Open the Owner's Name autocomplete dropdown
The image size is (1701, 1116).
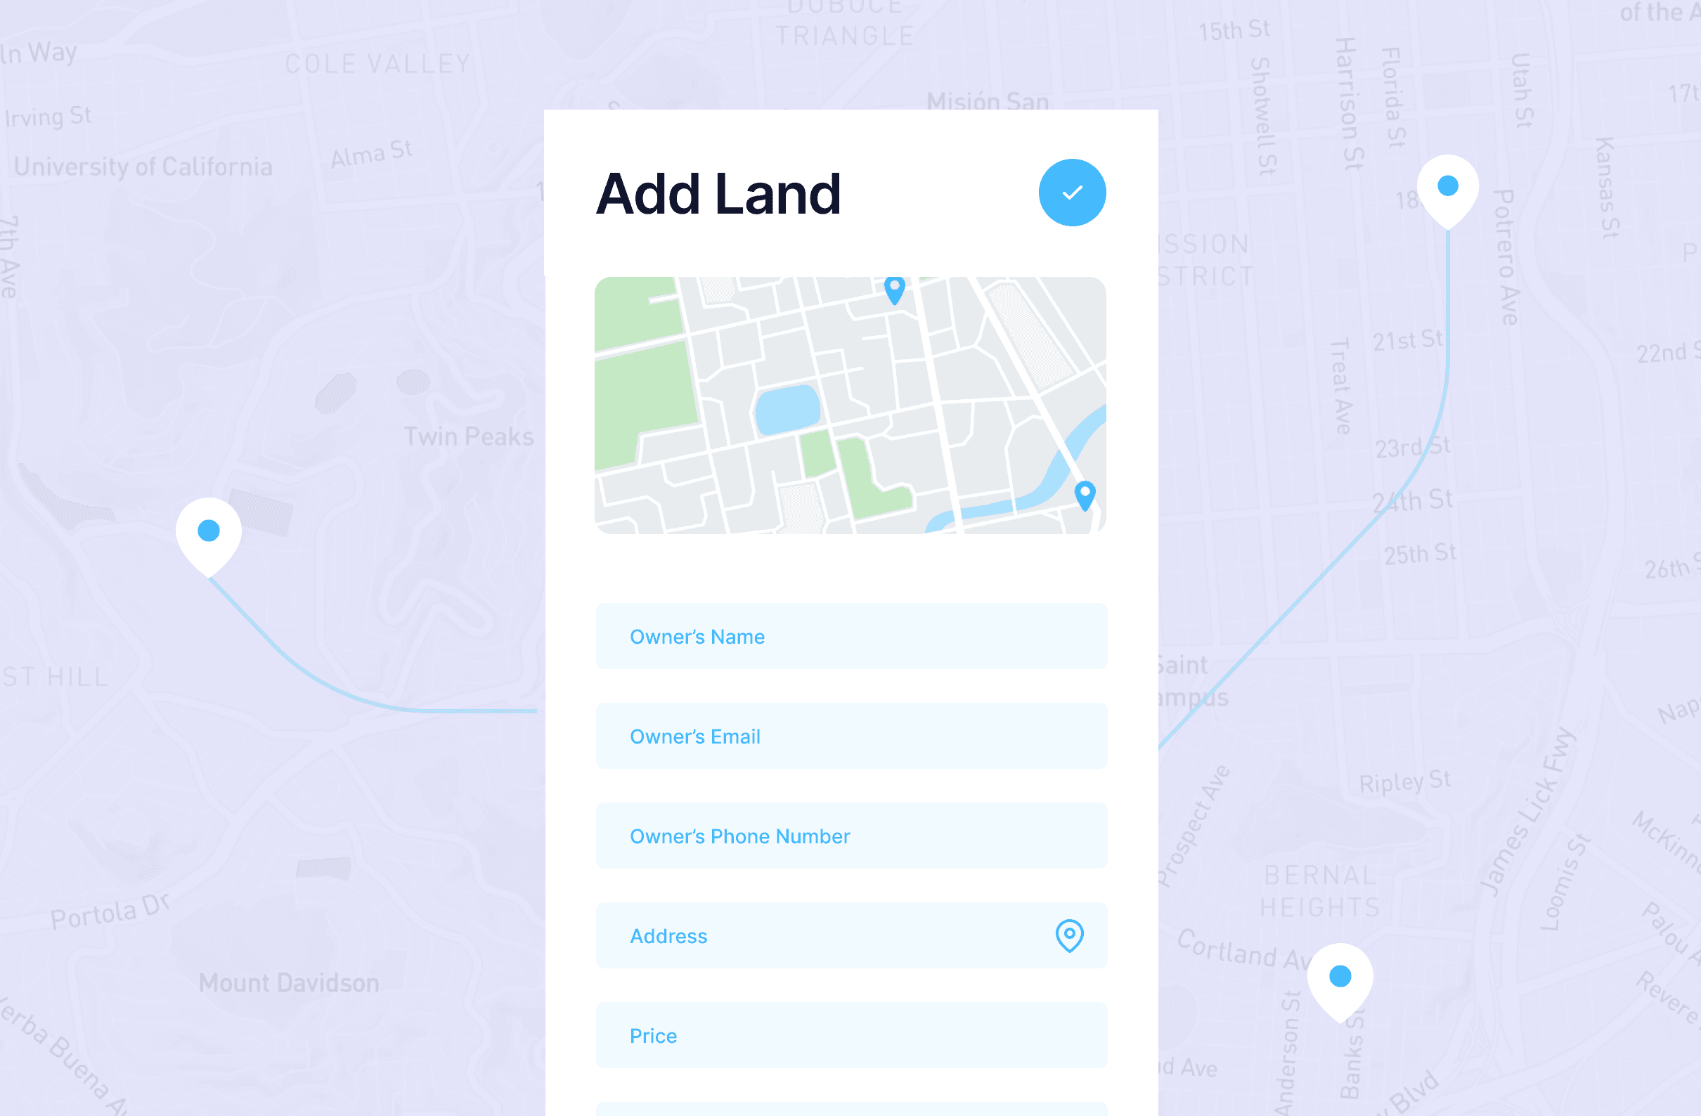(x=850, y=635)
